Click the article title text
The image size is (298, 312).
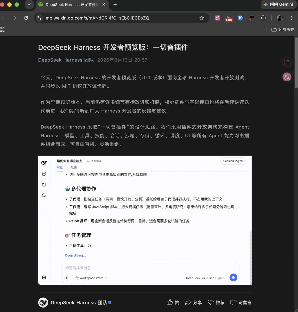113,47
